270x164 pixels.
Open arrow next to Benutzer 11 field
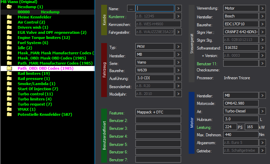point(262,63)
